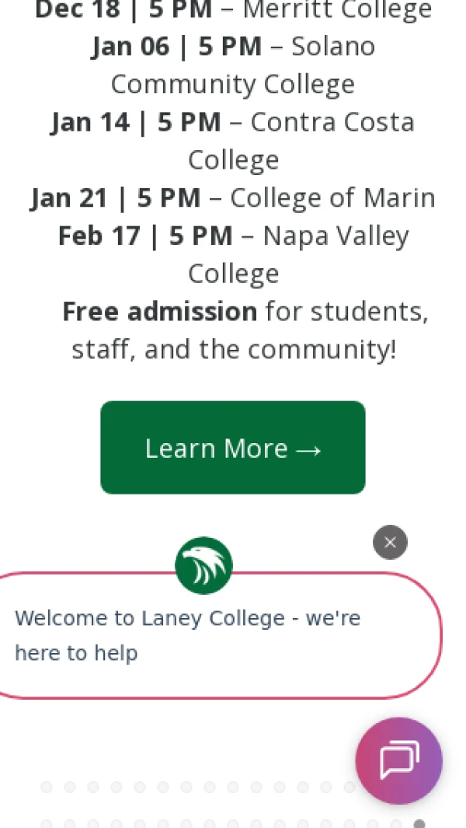Click the Laney College eagle logo

click(203, 566)
